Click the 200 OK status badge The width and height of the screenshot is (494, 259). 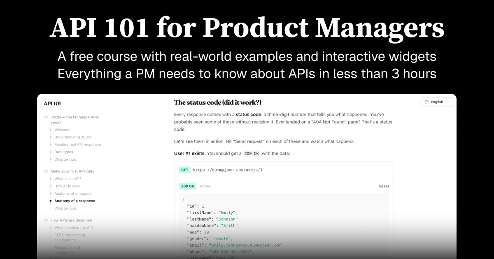click(x=187, y=186)
